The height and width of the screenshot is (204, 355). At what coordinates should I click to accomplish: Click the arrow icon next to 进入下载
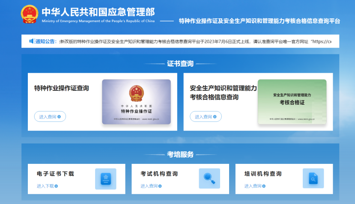tap(57, 186)
